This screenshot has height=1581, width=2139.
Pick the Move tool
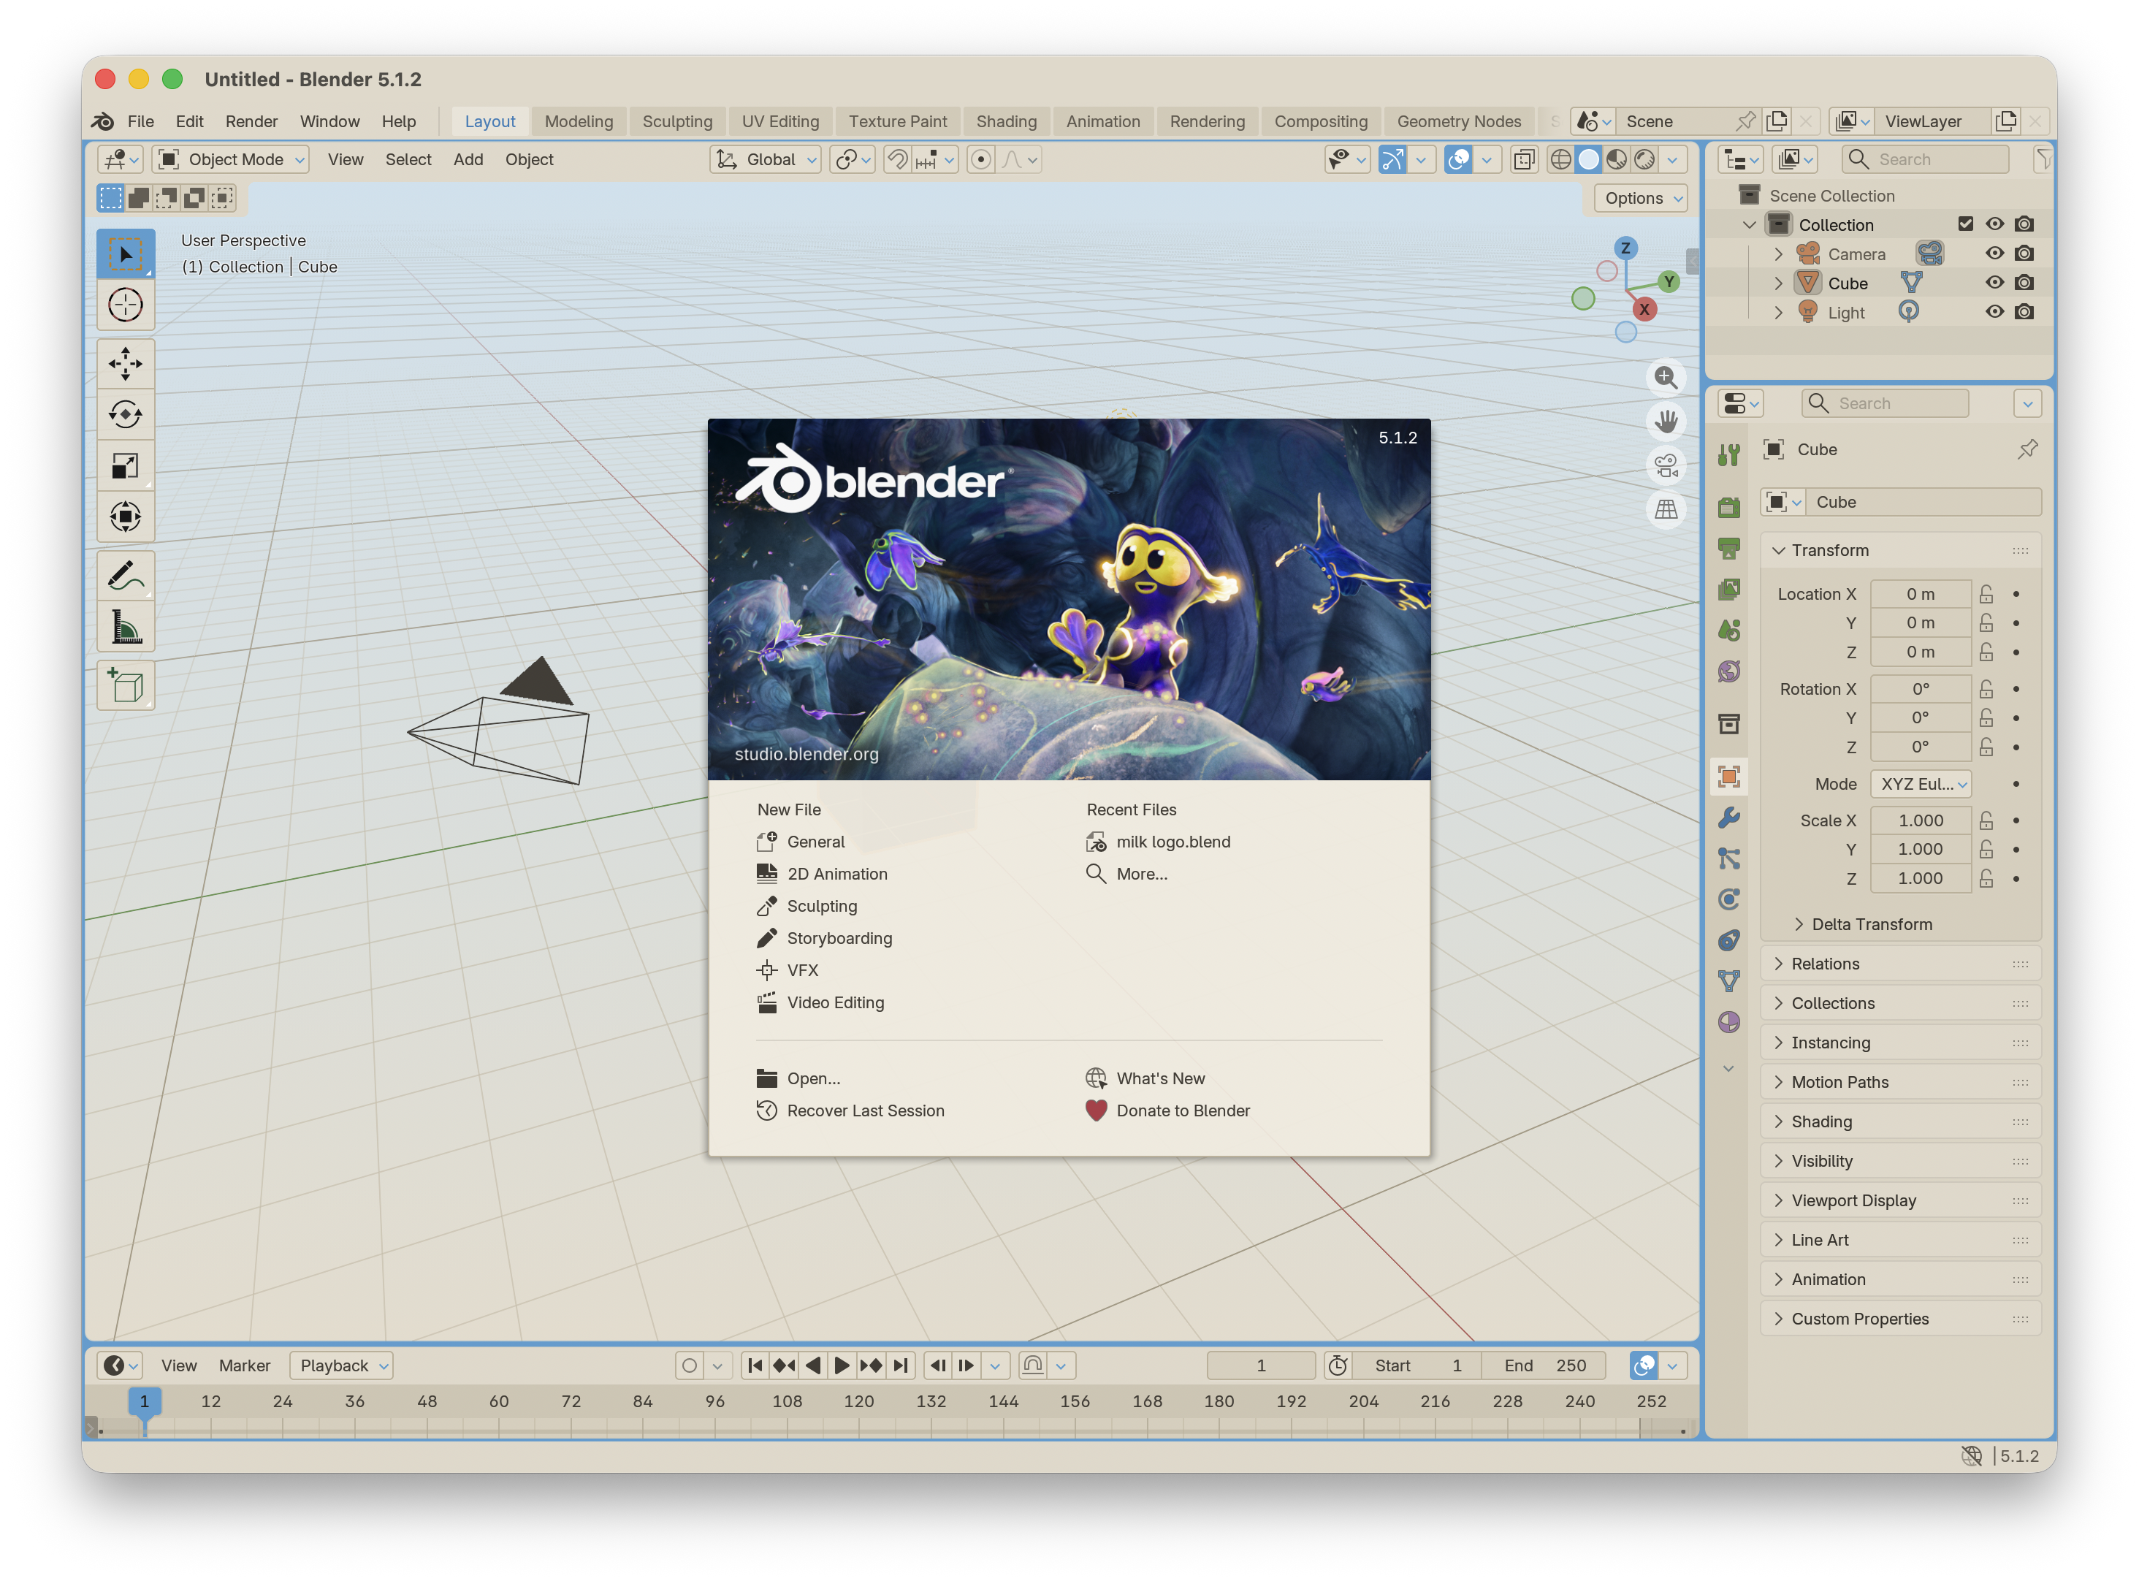[126, 364]
